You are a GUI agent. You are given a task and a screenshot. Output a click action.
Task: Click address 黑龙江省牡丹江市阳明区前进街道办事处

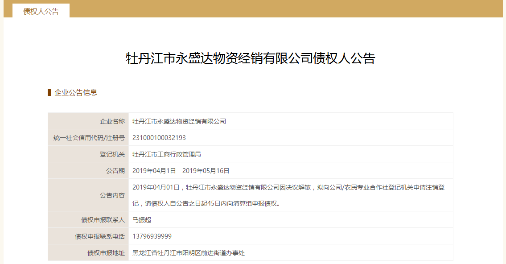coord(189,253)
